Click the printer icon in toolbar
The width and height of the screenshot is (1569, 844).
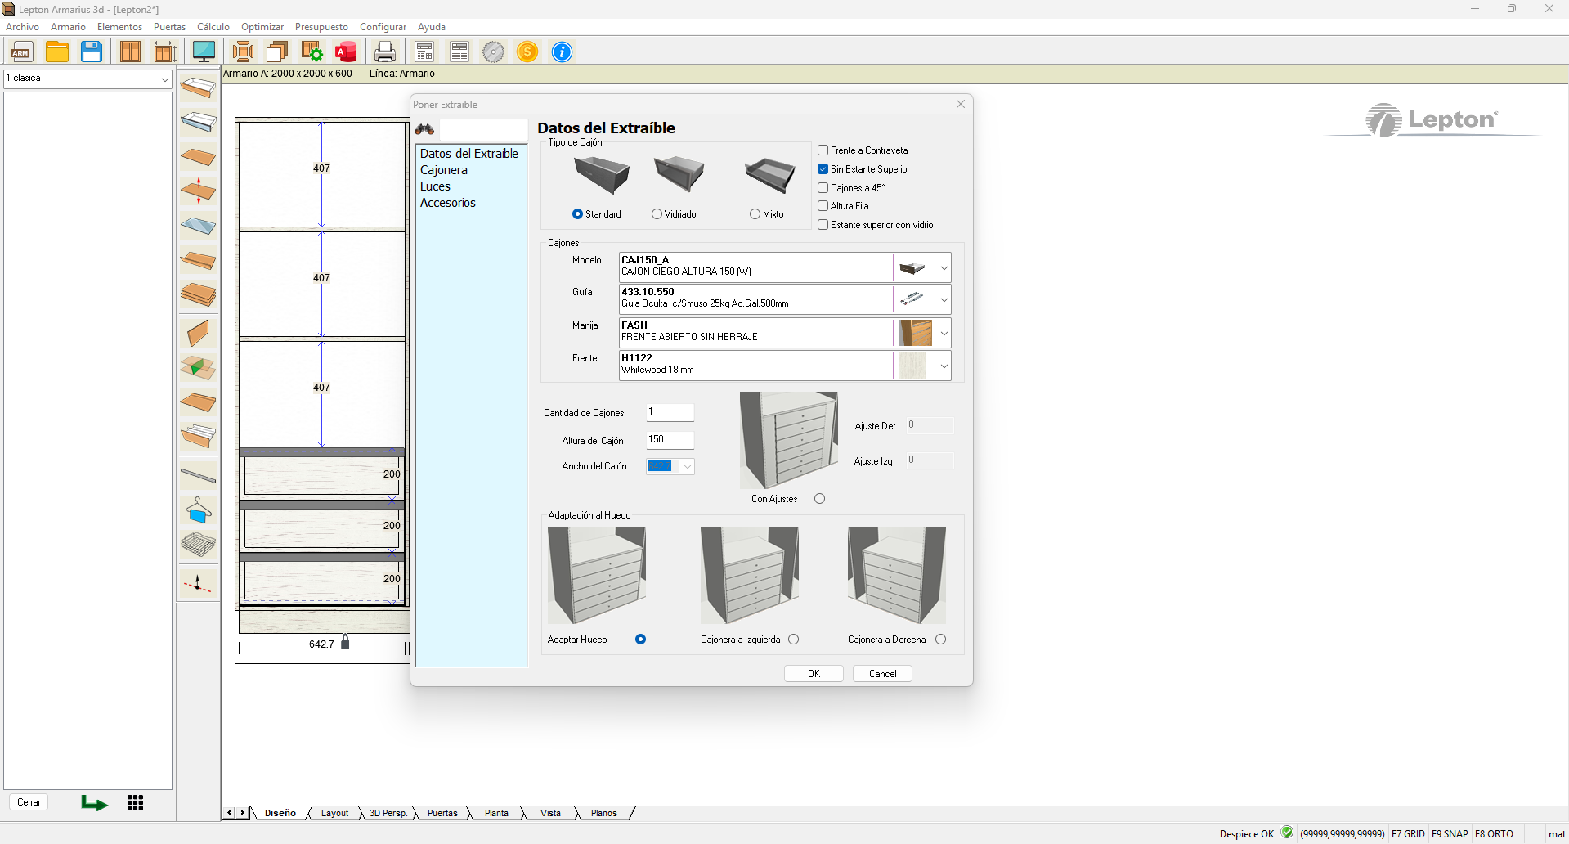click(x=384, y=52)
